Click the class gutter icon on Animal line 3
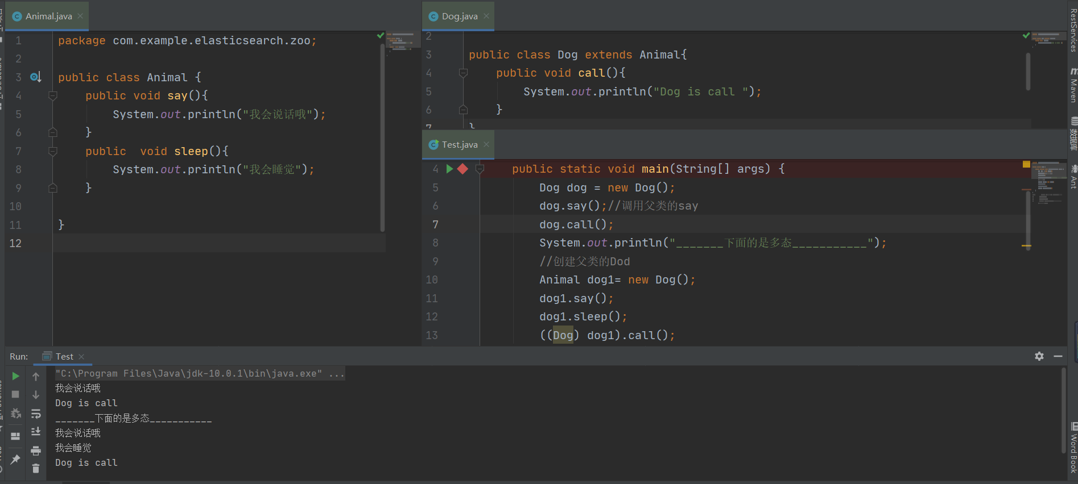The height and width of the screenshot is (484, 1078). [x=35, y=77]
